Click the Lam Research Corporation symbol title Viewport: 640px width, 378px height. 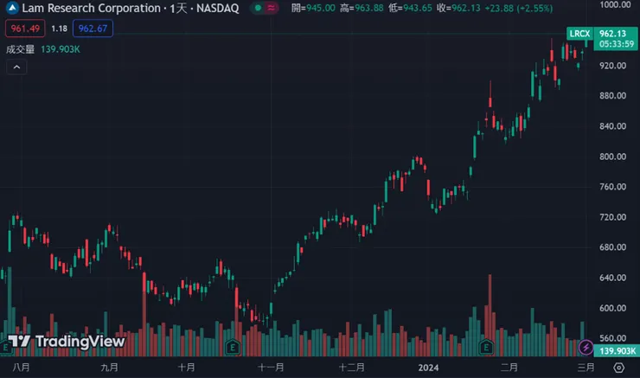point(131,8)
